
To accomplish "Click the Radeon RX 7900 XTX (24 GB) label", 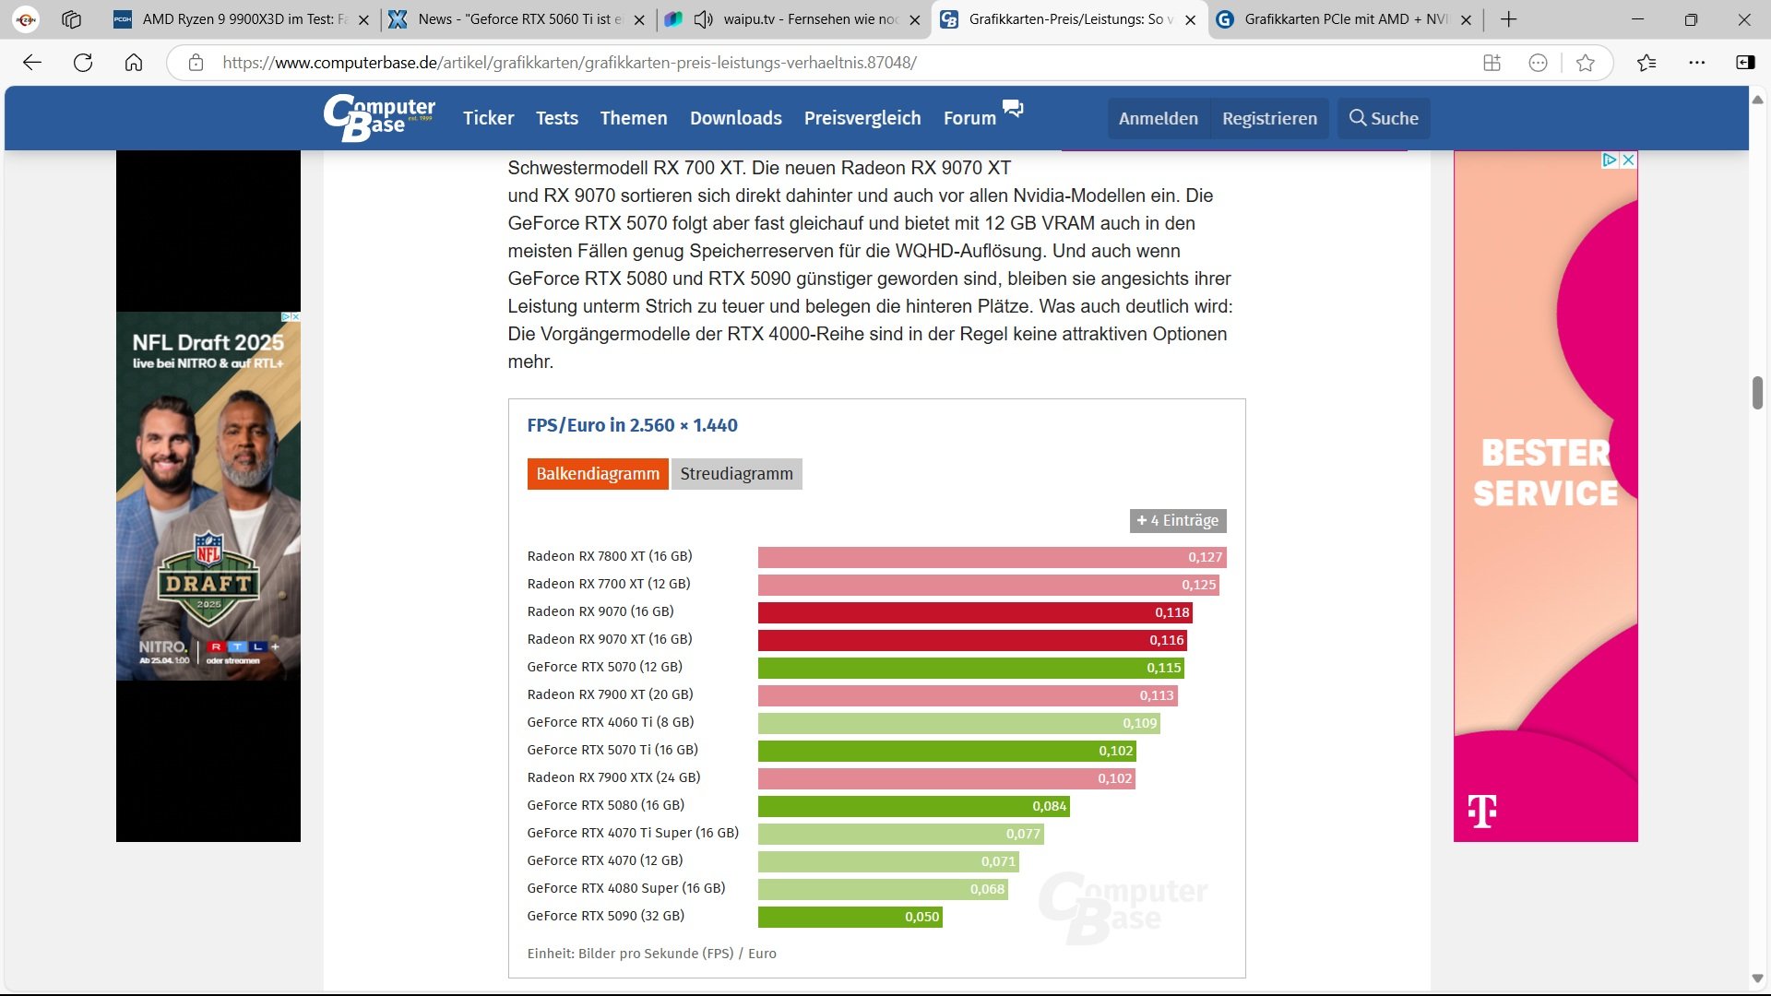I will 614,777.
